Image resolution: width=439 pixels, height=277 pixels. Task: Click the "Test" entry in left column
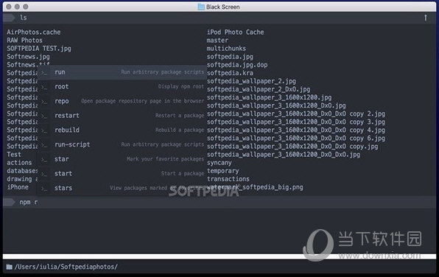coord(14,154)
